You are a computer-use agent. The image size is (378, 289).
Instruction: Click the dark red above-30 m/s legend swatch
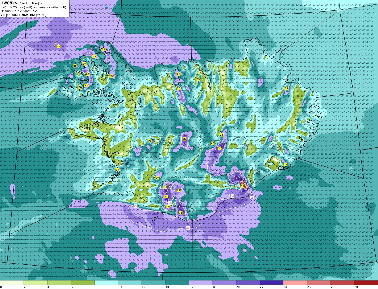(x=366, y=282)
